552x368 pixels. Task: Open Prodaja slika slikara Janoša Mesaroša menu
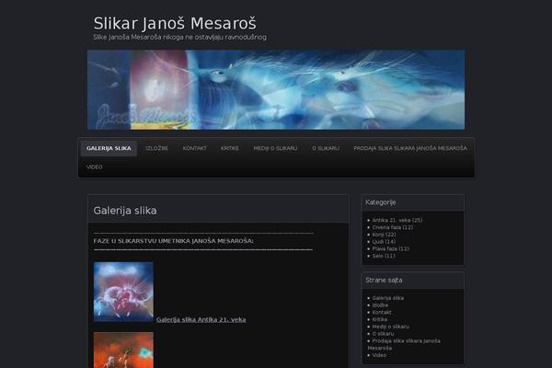[410, 148]
